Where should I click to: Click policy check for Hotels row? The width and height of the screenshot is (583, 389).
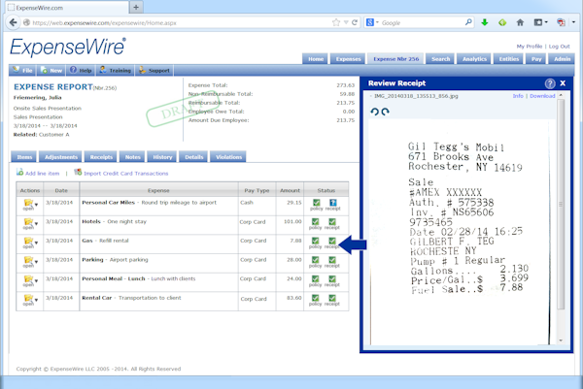point(315,221)
